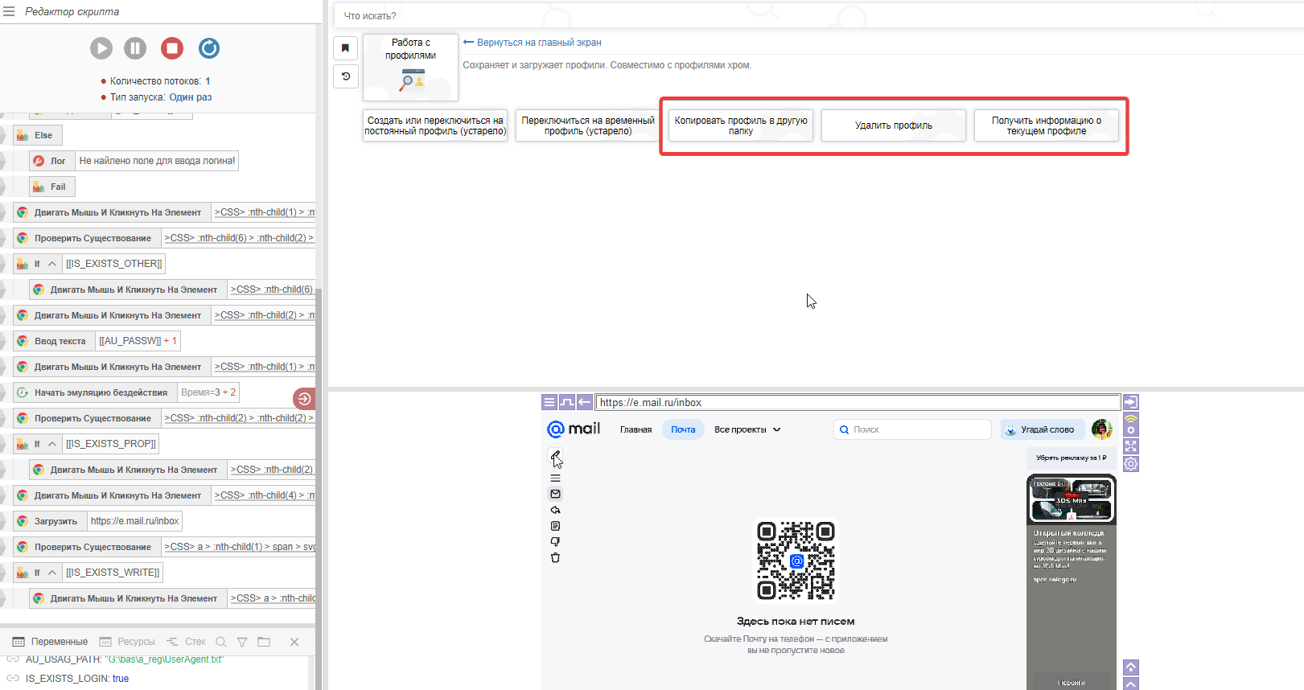Click the magnifier search icon in the variables panel
The height and width of the screenshot is (690, 1304).
tap(221, 642)
